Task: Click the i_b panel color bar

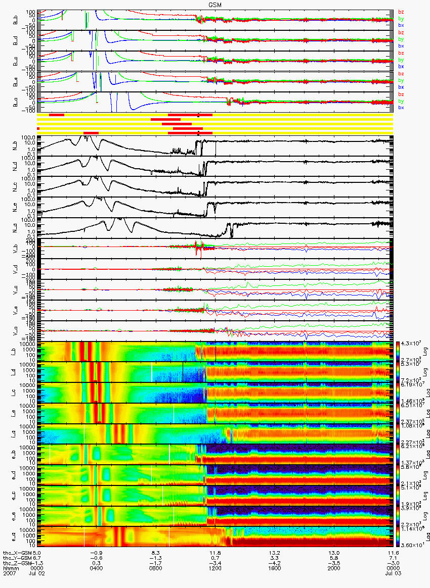Action: [x=398, y=352]
